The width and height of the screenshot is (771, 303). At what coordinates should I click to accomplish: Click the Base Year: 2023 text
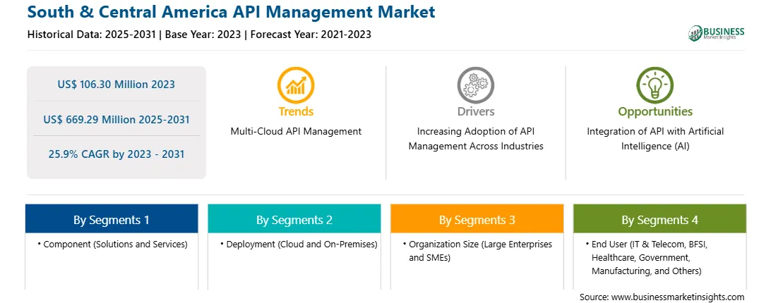pyautogui.click(x=203, y=35)
